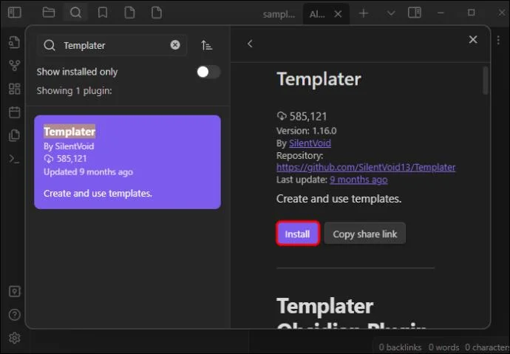Click Showing 1 plugin: label
This screenshot has width=510, height=354.
click(74, 91)
